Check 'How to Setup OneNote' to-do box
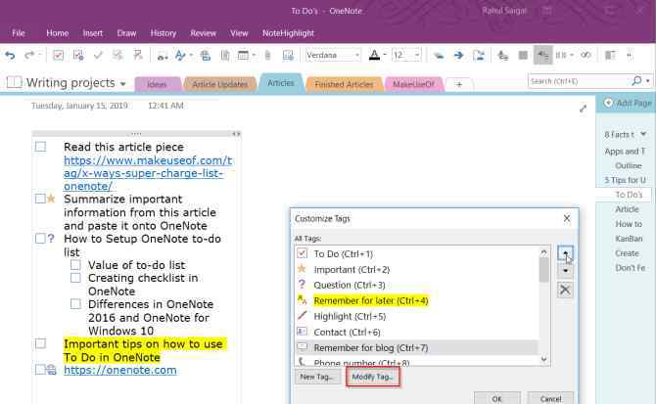 click(x=40, y=239)
